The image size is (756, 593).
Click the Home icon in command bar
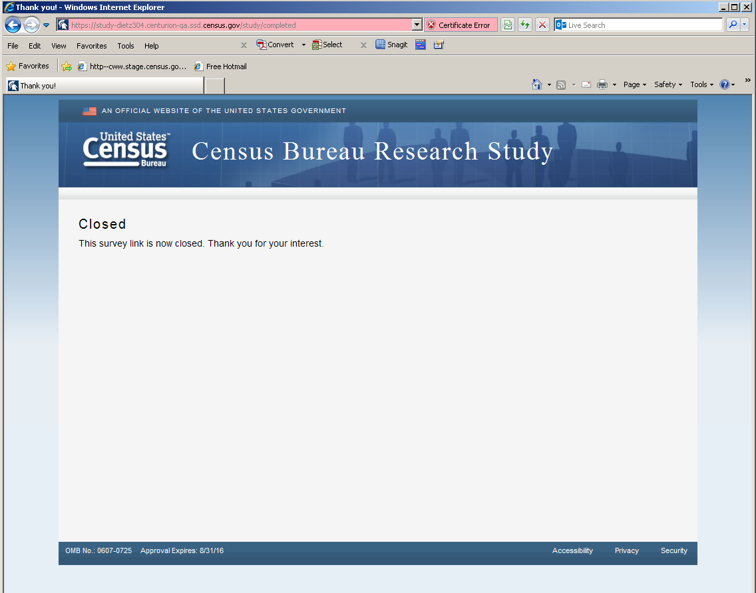537,84
